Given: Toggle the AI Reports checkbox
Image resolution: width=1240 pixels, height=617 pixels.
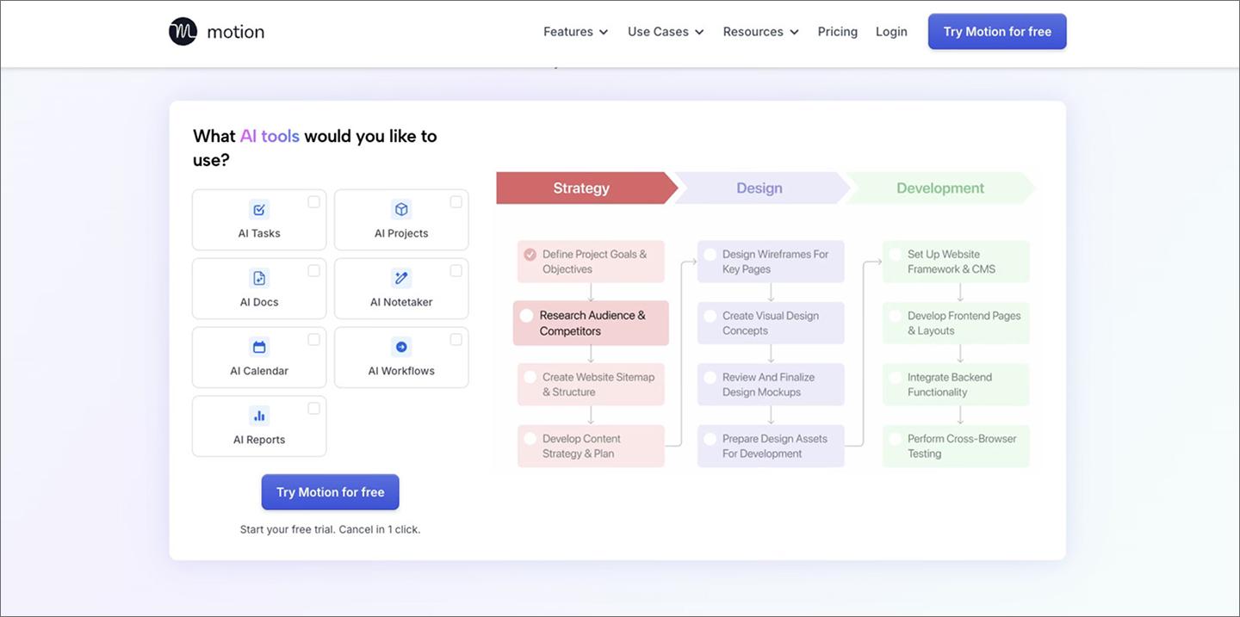Looking at the screenshot, I should tap(313, 407).
